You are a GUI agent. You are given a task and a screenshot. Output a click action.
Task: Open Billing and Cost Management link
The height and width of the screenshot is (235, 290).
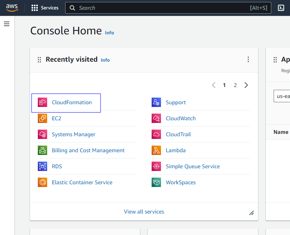pos(88,150)
